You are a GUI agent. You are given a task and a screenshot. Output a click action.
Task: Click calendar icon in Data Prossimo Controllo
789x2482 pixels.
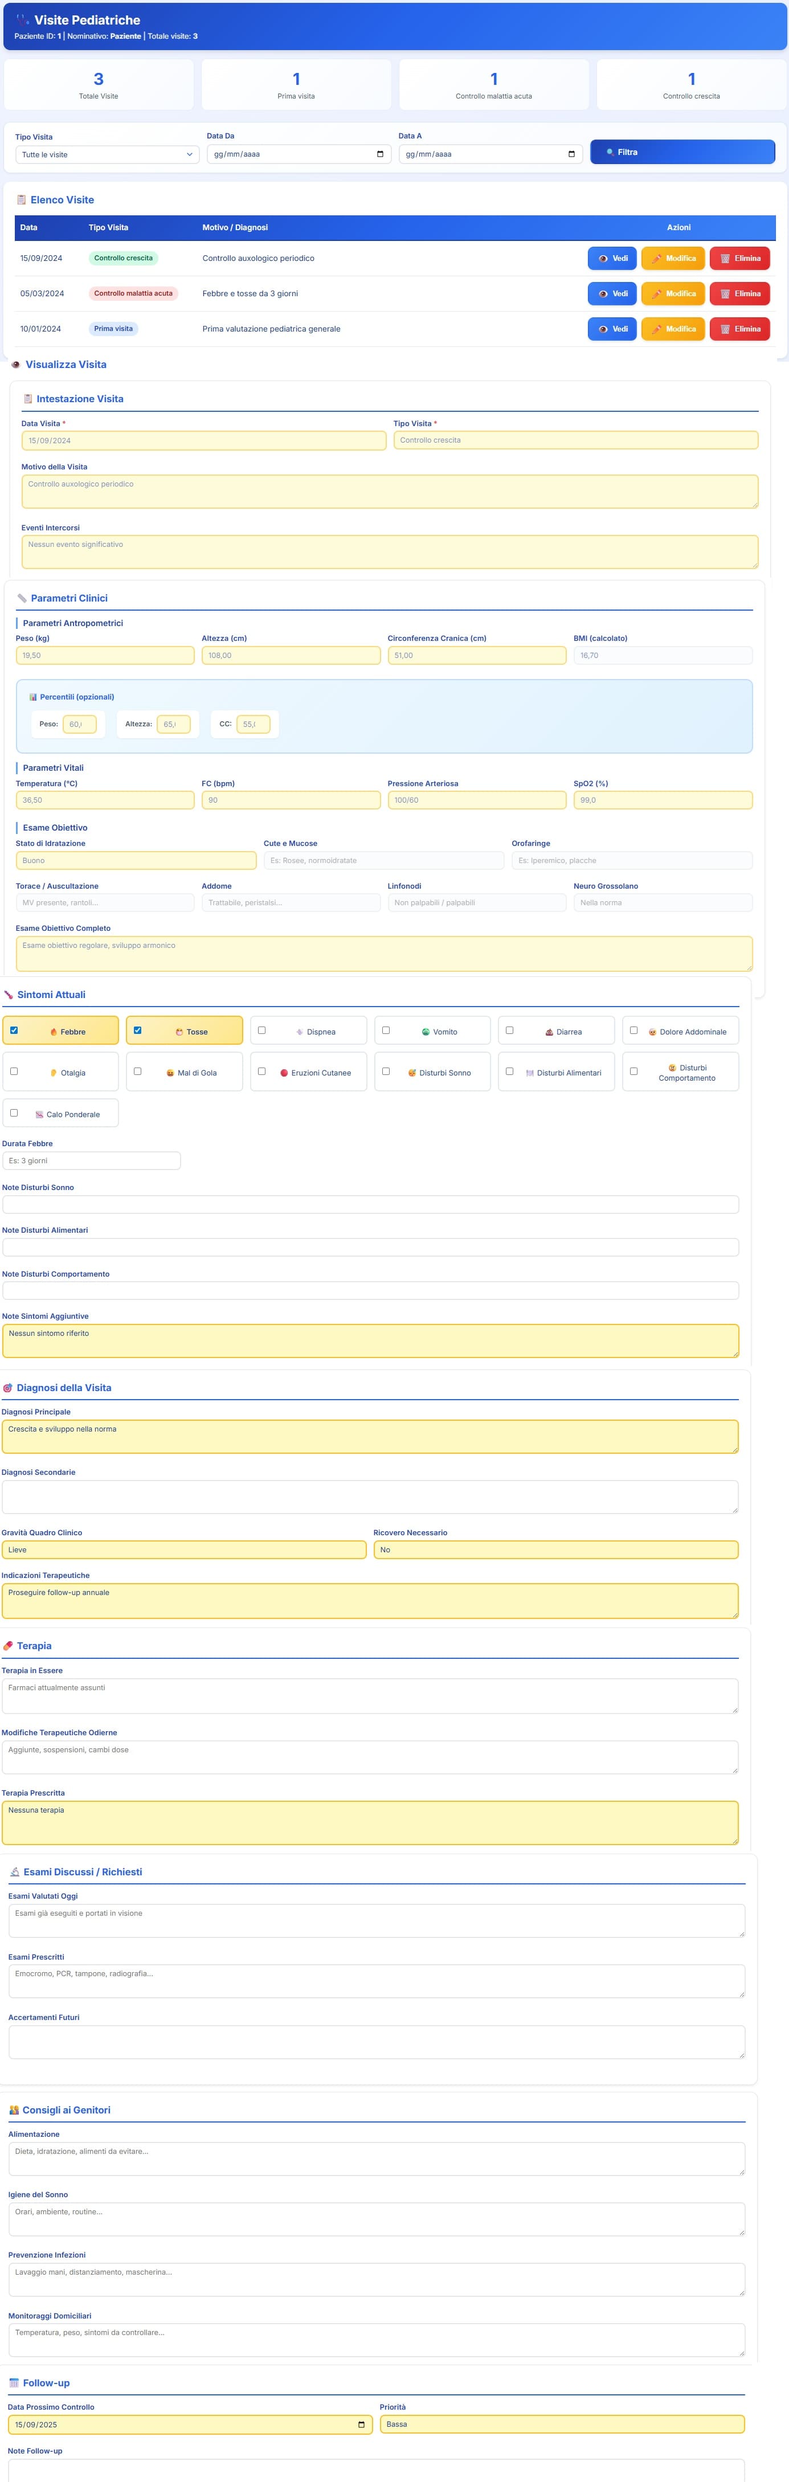pos(361,2423)
